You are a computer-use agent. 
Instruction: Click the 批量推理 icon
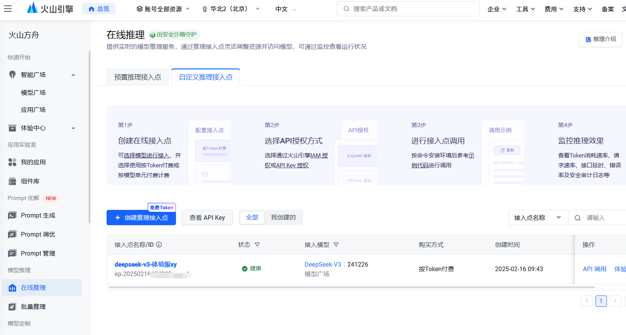pos(12,306)
